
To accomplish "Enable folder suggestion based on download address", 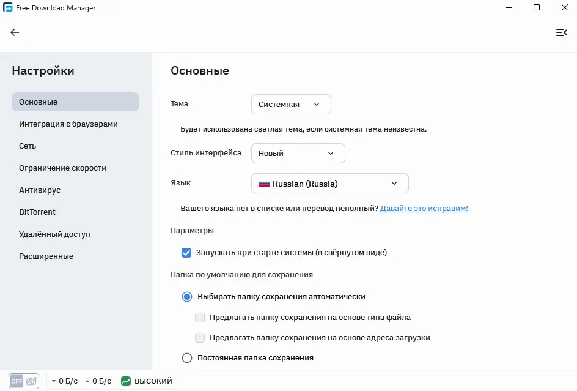I will coord(199,337).
